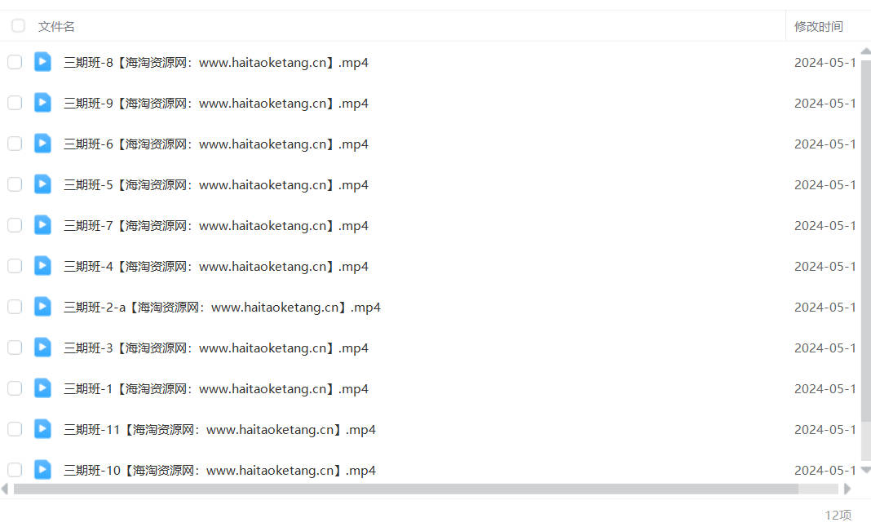Click the file name 三期班-7 mp4
Viewport: 871px width, 527px height.
(x=215, y=226)
